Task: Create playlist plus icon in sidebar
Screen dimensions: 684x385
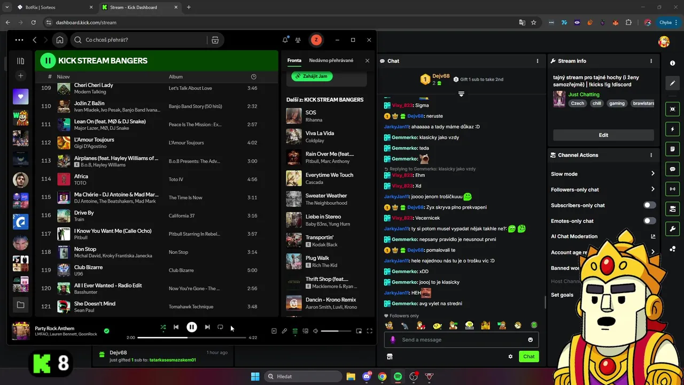Action: pyautogui.click(x=20, y=76)
